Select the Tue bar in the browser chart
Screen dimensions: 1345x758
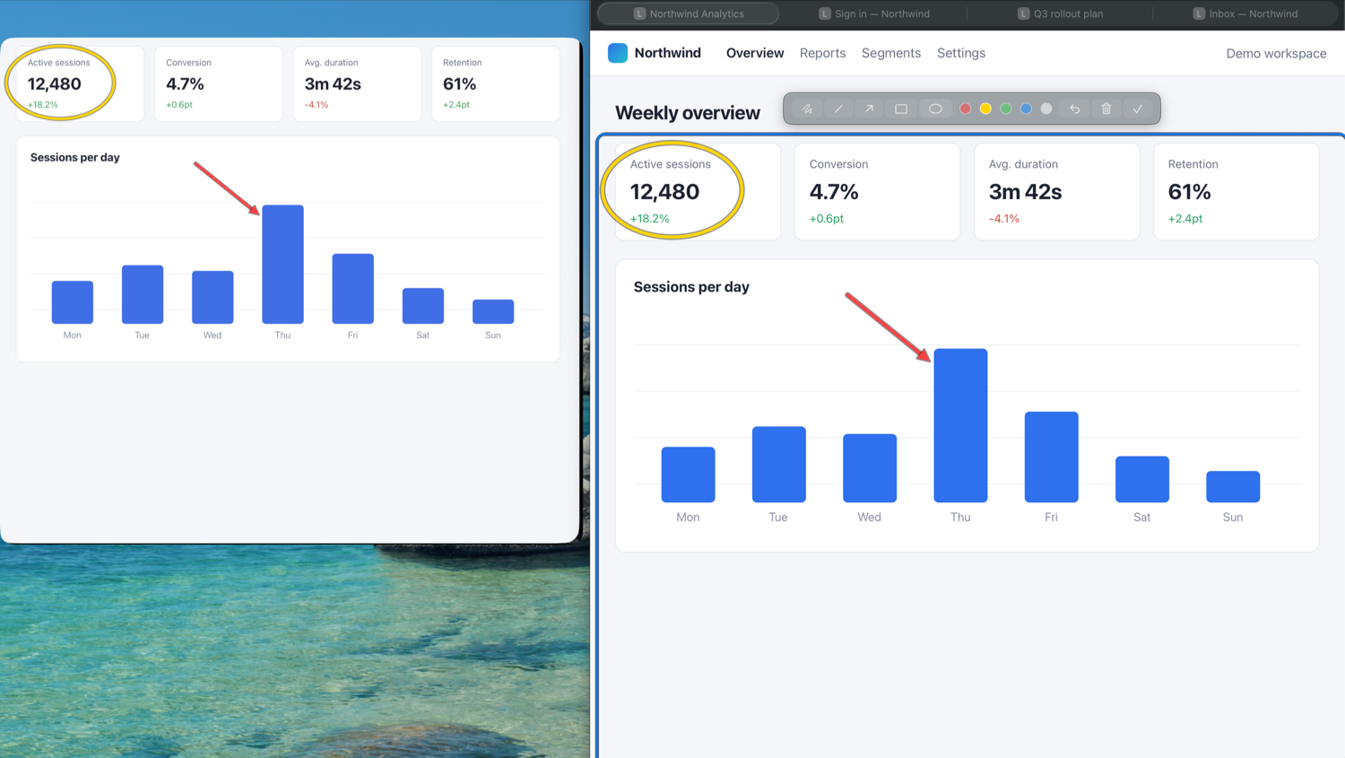click(x=778, y=465)
